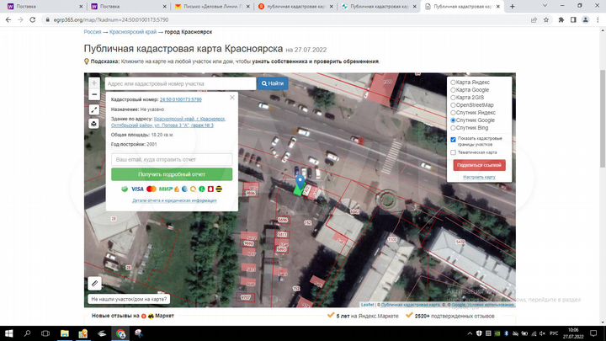The width and height of the screenshot is (606, 341).
Task: Close the cadastral info popup
Action: (232, 98)
